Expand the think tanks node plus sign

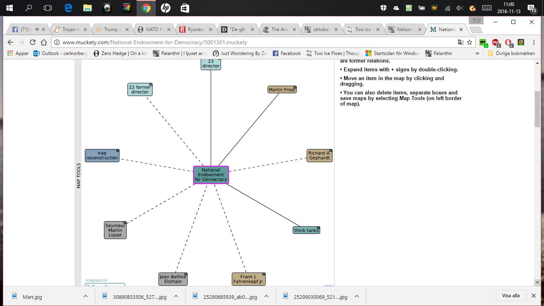(x=318, y=228)
